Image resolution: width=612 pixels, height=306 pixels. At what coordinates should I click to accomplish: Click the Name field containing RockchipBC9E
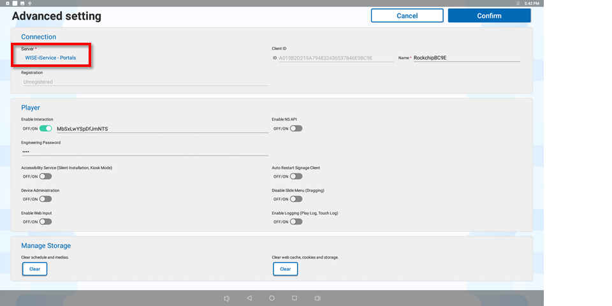(465, 57)
